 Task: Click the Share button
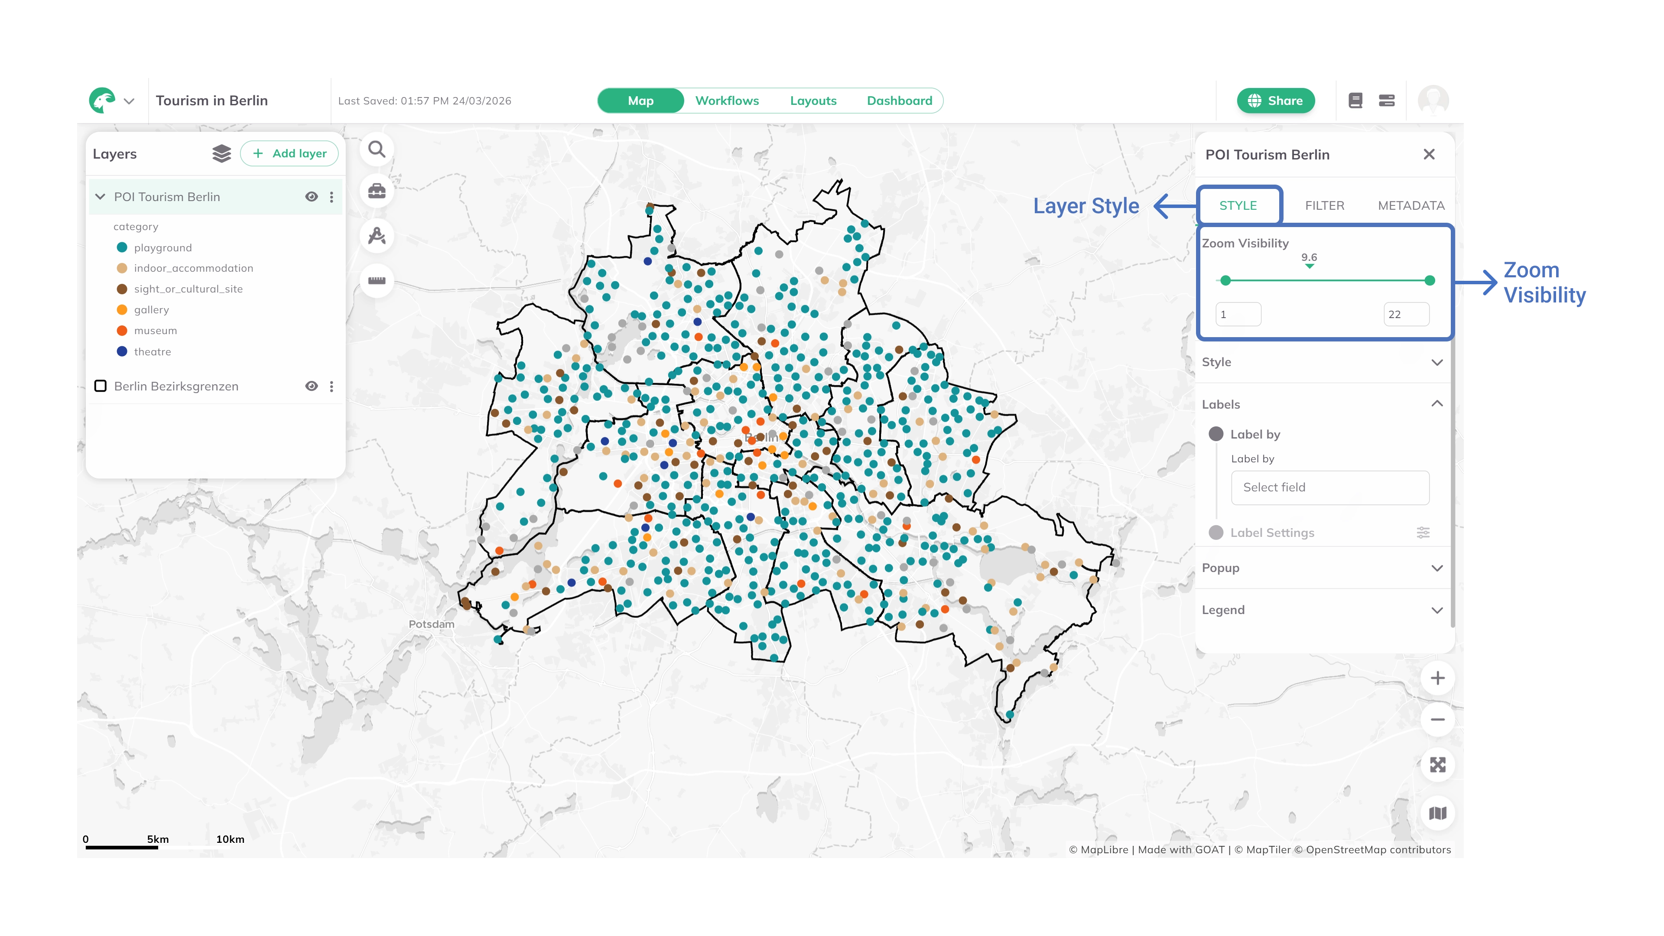[x=1275, y=101]
